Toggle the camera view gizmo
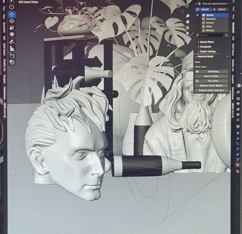This screenshot has width=242, height=234. point(188,28)
